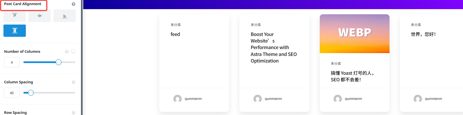Open help for Row Spacing
The height and width of the screenshot is (115, 463).
[x=73, y=113]
